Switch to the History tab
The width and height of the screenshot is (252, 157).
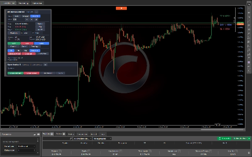tap(71, 134)
